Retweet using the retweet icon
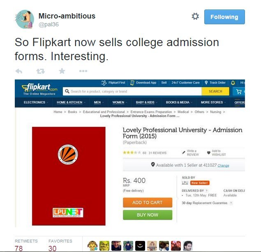The height and width of the screenshot is (252, 261). pos(40,71)
